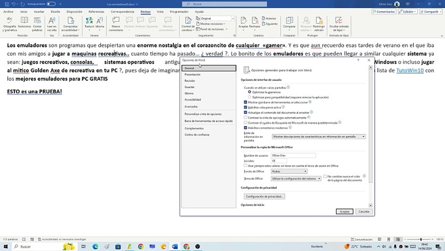This screenshot has height=251, width=445.
Task: Insert a Nuevo comentario
Action: point(116,24)
